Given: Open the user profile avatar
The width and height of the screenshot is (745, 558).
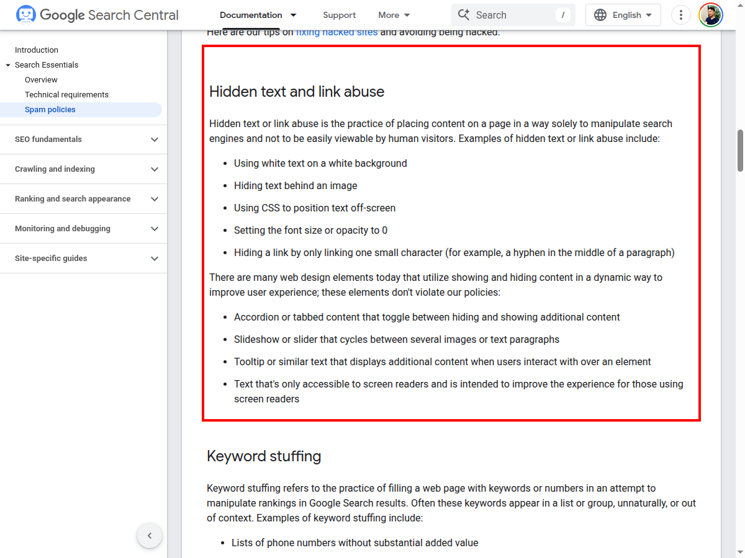Looking at the screenshot, I should pyautogui.click(x=710, y=15).
